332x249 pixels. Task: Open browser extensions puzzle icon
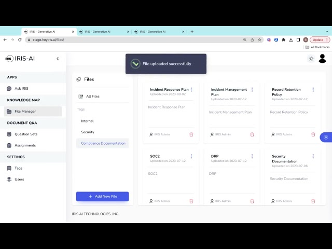[x=284, y=40]
